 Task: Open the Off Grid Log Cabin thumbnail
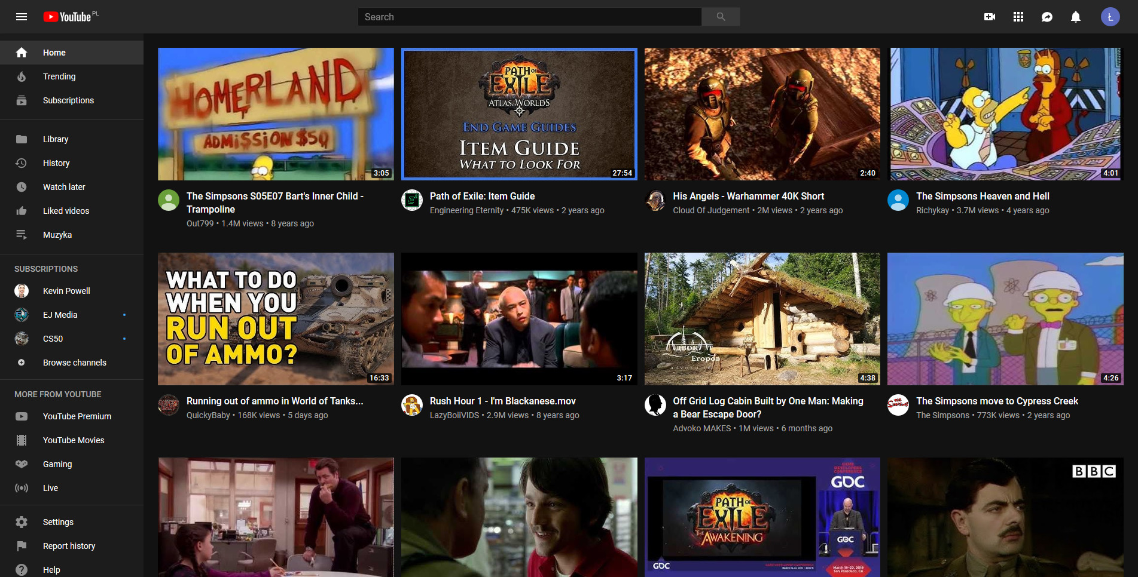(x=762, y=319)
